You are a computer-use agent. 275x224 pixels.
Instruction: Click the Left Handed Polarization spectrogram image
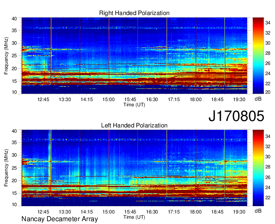point(134,168)
